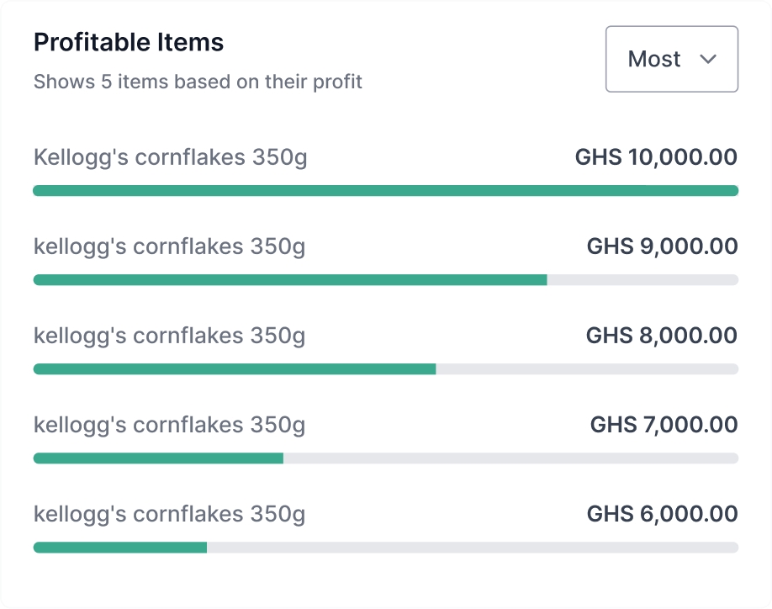Select the cornflakes item name above GHS 8,000.00 bar
The height and width of the screenshot is (609, 772).
169,336
